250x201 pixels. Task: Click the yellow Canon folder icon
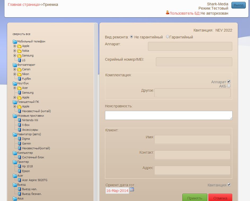click(19, 69)
